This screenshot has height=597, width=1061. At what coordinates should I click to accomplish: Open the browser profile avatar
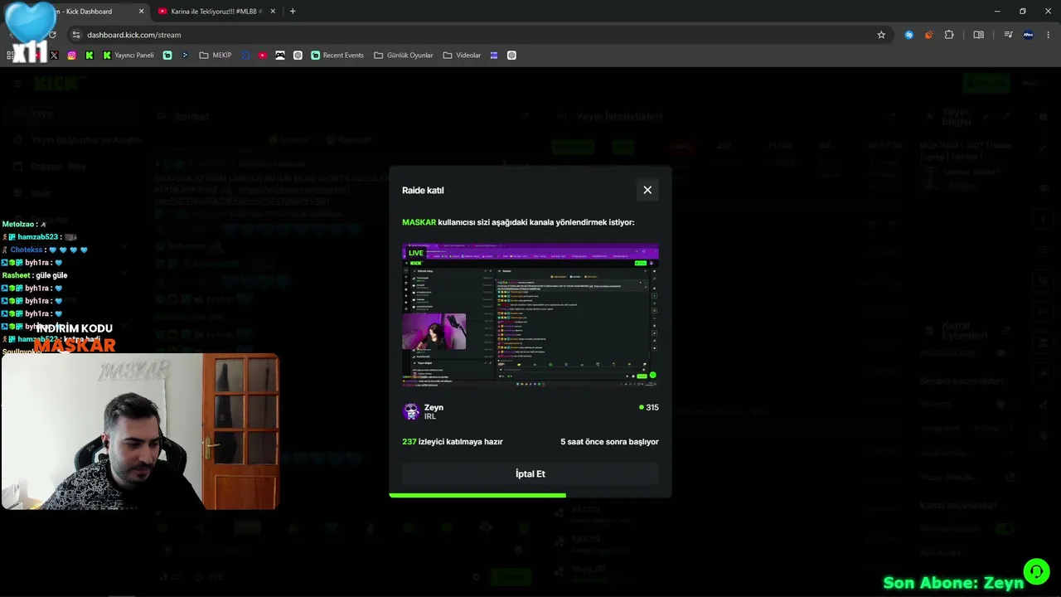click(1029, 35)
